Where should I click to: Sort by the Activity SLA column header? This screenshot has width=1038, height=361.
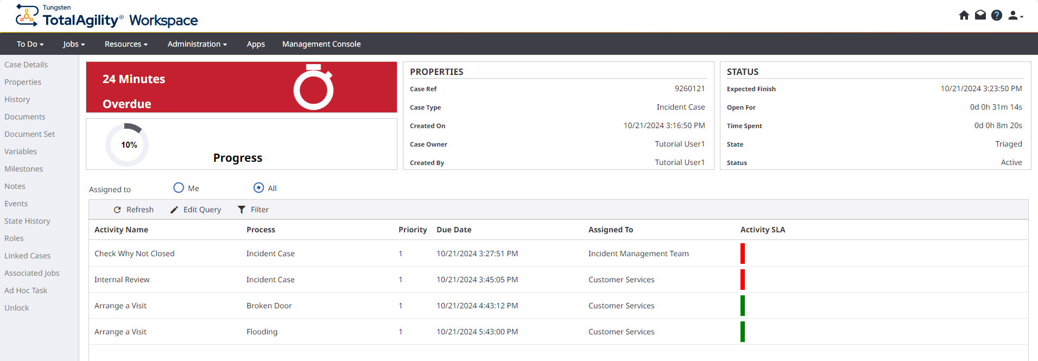[763, 230]
